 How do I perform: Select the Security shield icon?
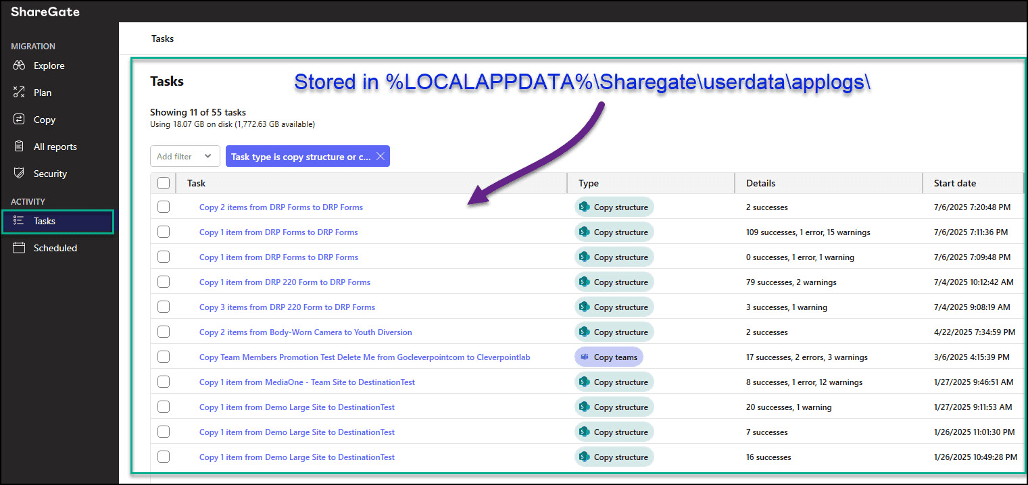click(x=20, y=174)
